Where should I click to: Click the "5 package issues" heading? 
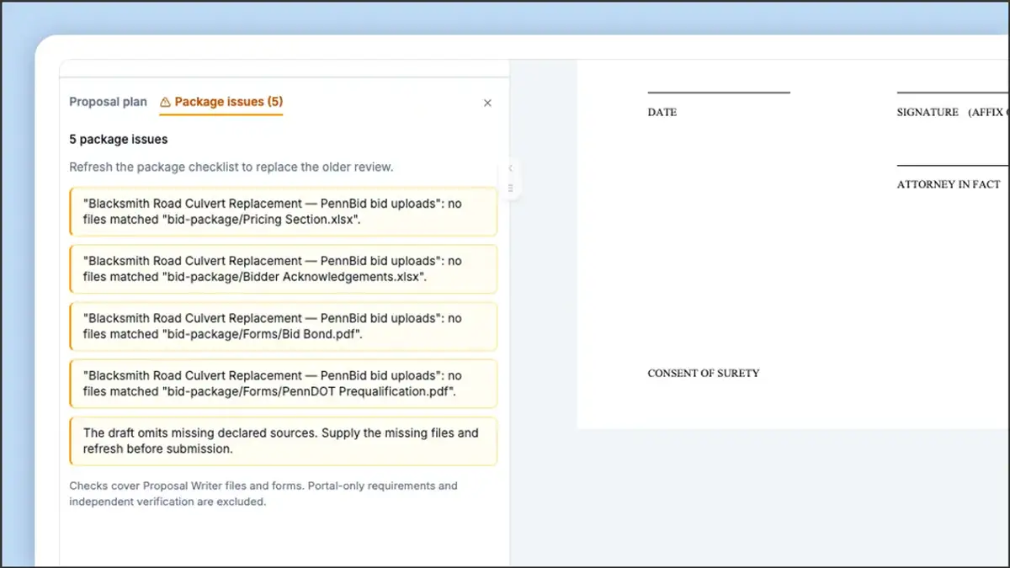[119, 140]
